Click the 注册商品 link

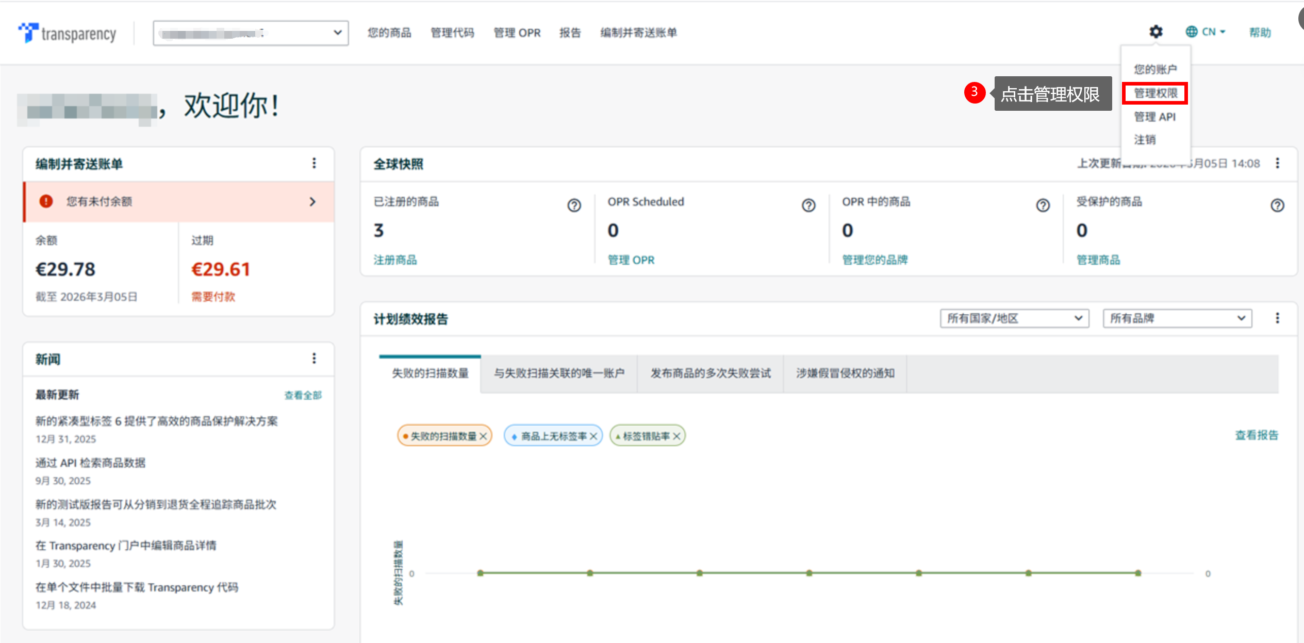click(395, 260)
